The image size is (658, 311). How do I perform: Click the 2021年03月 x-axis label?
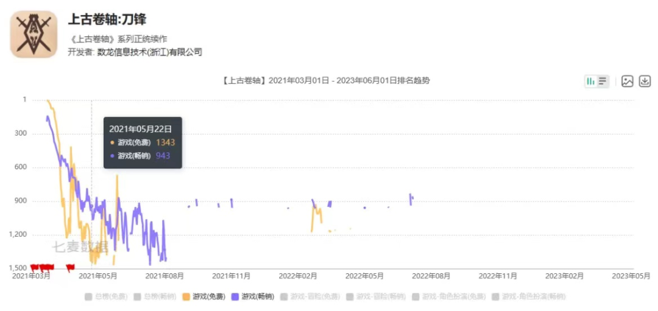pos(32,276)
